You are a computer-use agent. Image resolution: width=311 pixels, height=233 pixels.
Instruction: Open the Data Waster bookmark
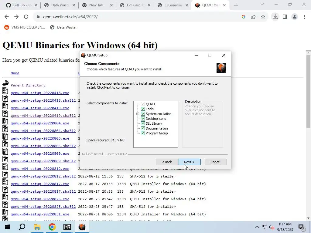click(63, 27)
